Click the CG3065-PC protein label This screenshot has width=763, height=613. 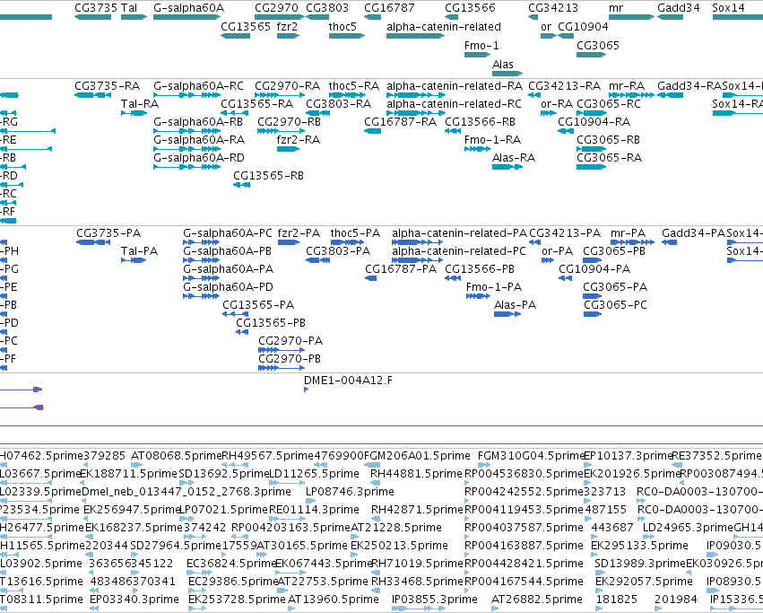(x=616, y=304)
